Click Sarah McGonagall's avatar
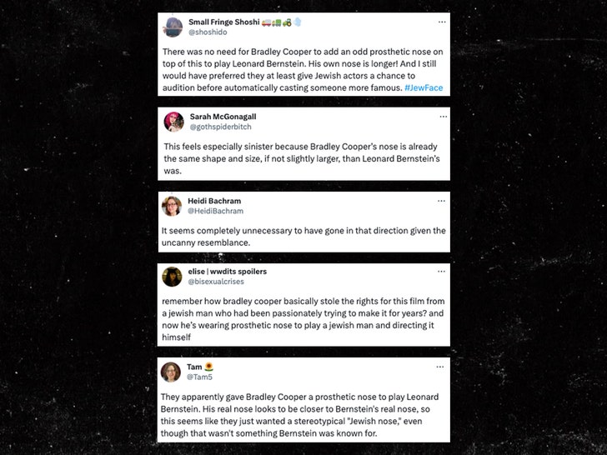The height and width of the screenshot is (455, 607). 173,122
